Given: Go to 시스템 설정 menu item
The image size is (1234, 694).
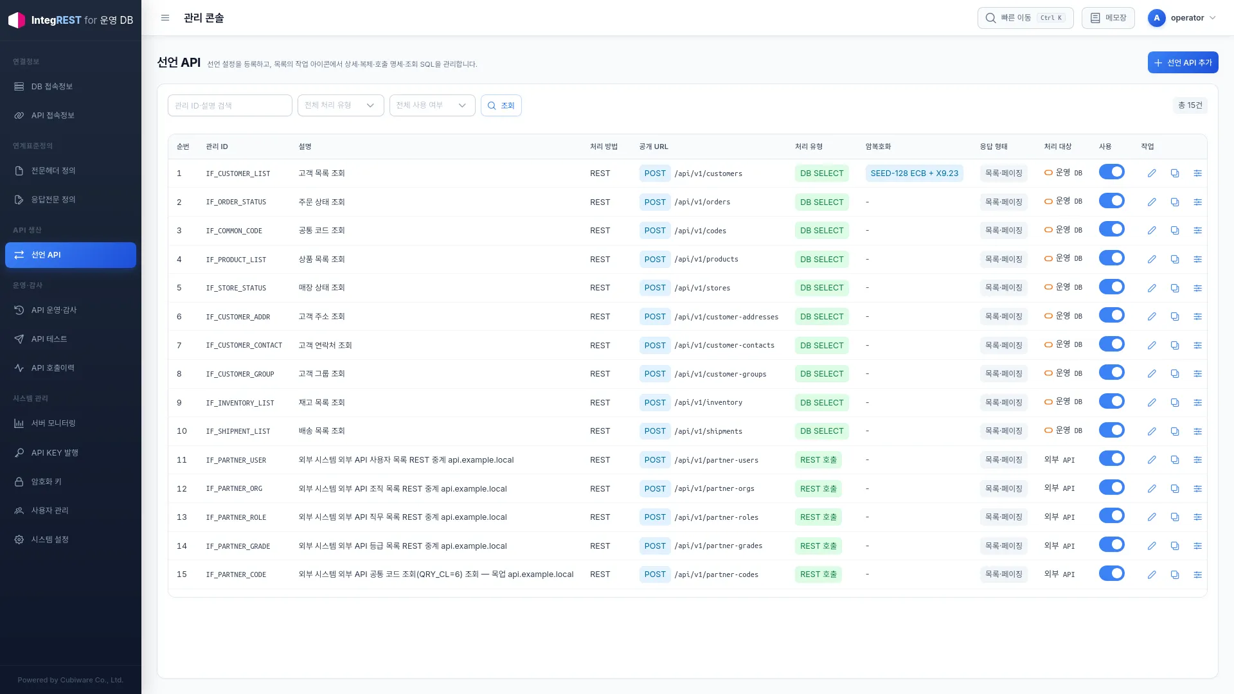Looking at the screenshot, I should 71,540.
